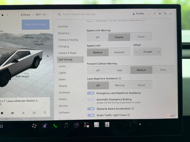Open Controls settings menu

(63, 26)
